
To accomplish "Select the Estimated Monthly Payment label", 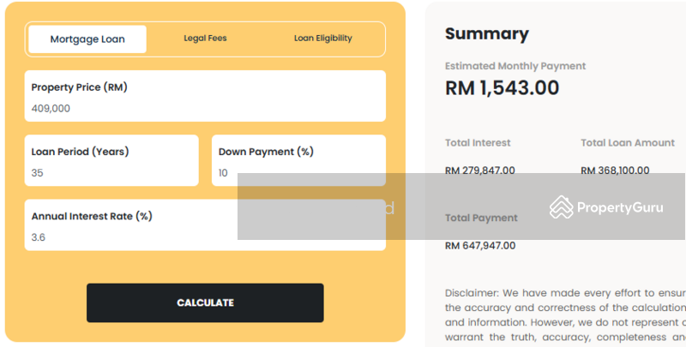I will (x=515, y=66).
